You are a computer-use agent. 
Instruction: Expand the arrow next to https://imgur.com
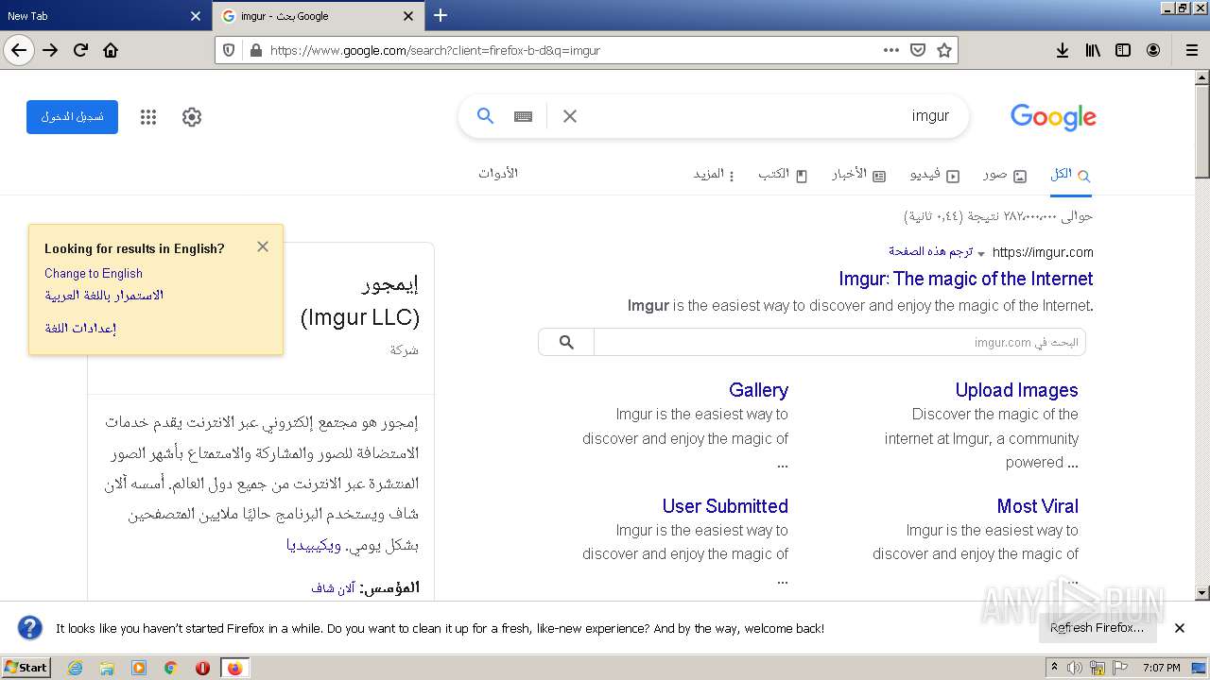[980, 253]
